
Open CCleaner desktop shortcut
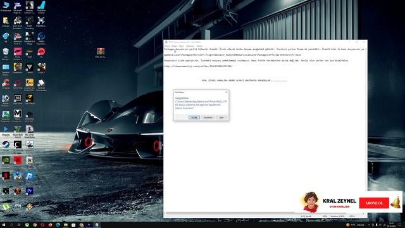6,84
